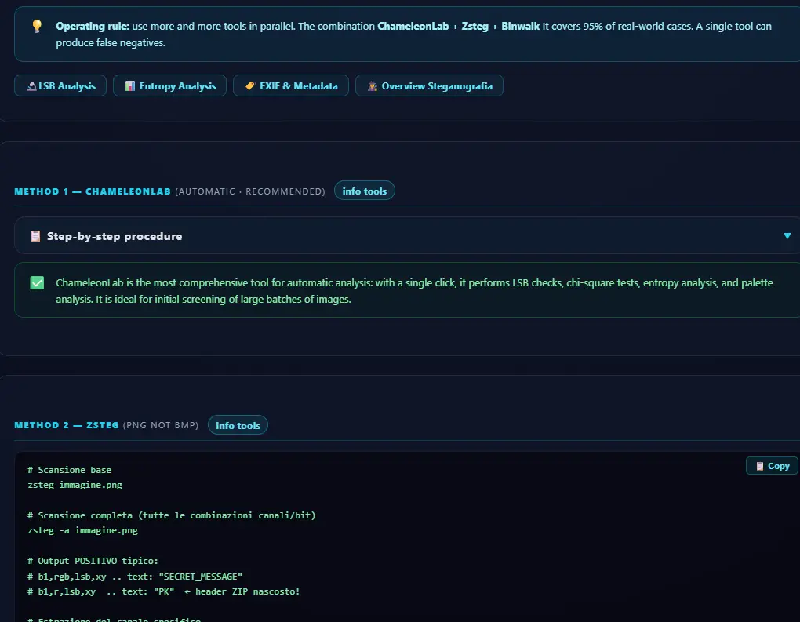Viewport: 800px width, 622px height.
Task: Click clipboard icon in Copy button
Action: pos(760,466)
